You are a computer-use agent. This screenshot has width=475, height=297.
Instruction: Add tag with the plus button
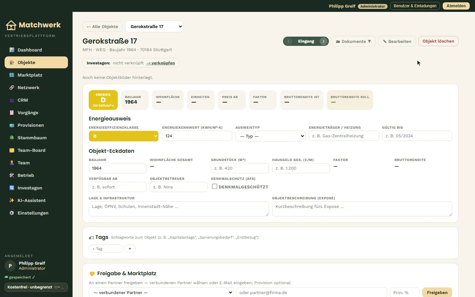(x=130, y=248)
